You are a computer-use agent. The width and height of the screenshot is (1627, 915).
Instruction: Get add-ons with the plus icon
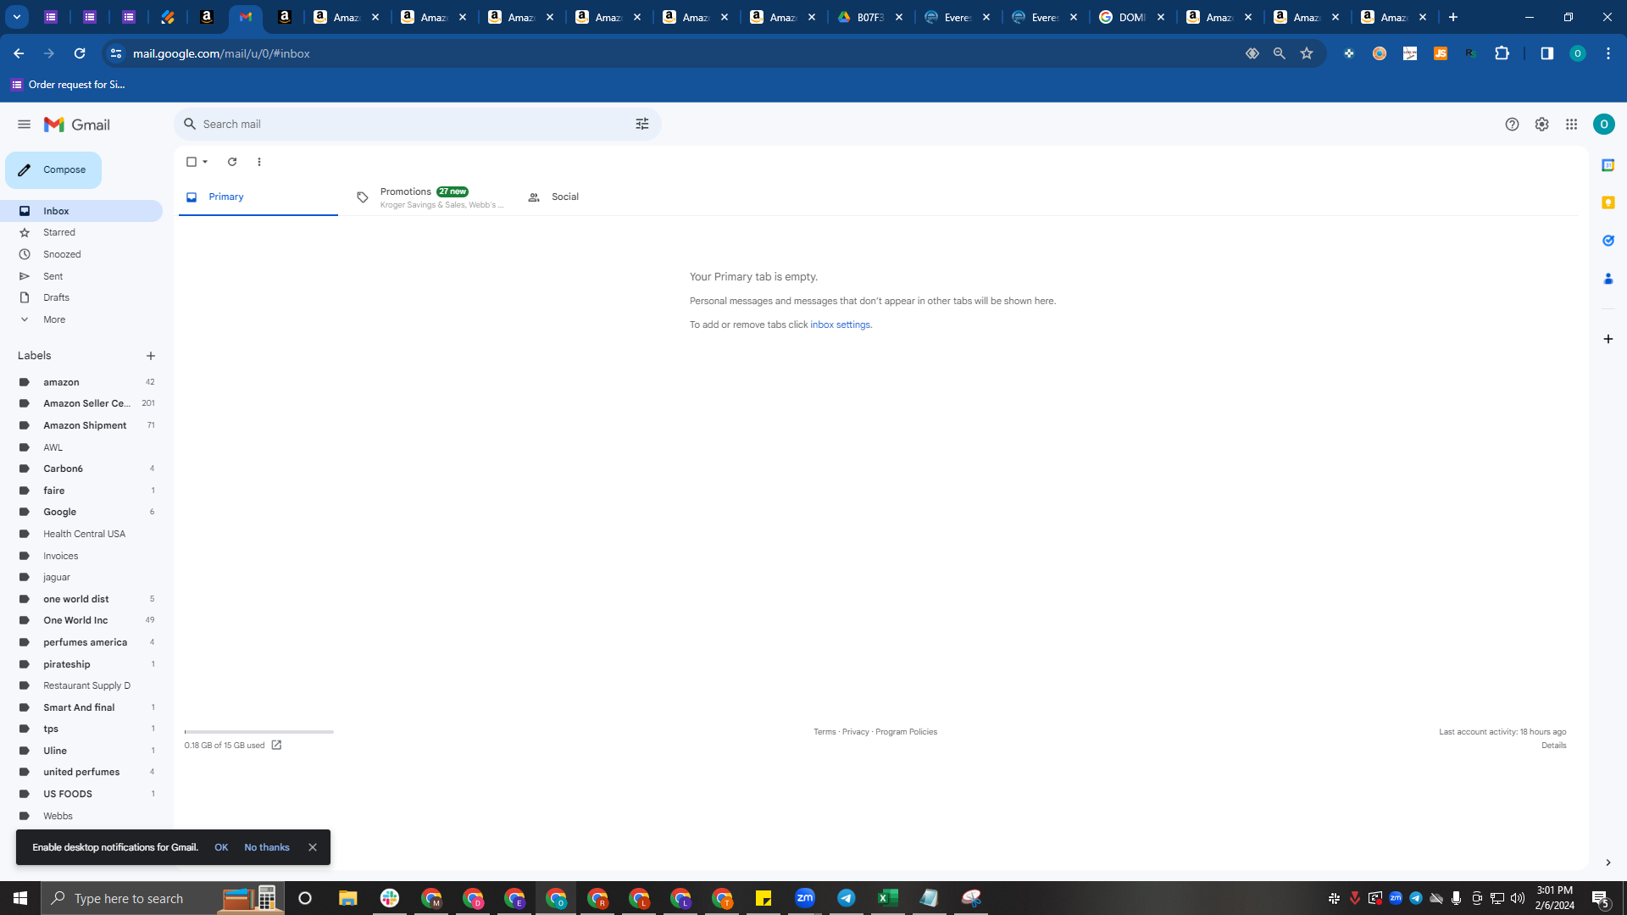1608,339
